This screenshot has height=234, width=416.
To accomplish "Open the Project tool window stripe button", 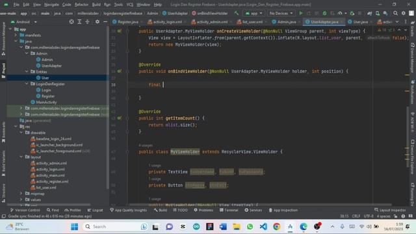I will point(3,70).
